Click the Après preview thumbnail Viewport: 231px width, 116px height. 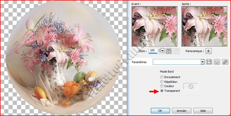(x=204, y=26)
